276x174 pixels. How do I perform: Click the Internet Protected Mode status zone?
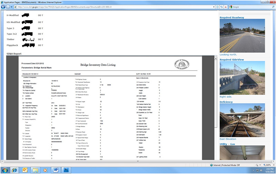pyautogui.click(x=225, y=165)
